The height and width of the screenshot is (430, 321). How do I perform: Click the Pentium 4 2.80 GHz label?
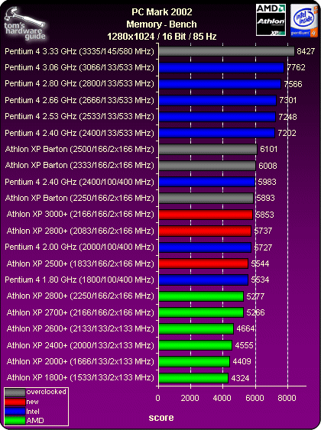(79, 84)
